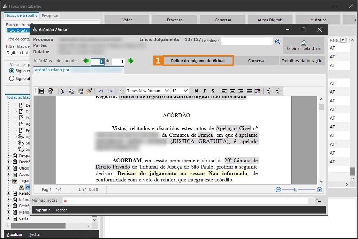Click the Copy icon in the toolbar
Image resolution: width=358 pixels, height=239 pixels.
coord(71,91)
